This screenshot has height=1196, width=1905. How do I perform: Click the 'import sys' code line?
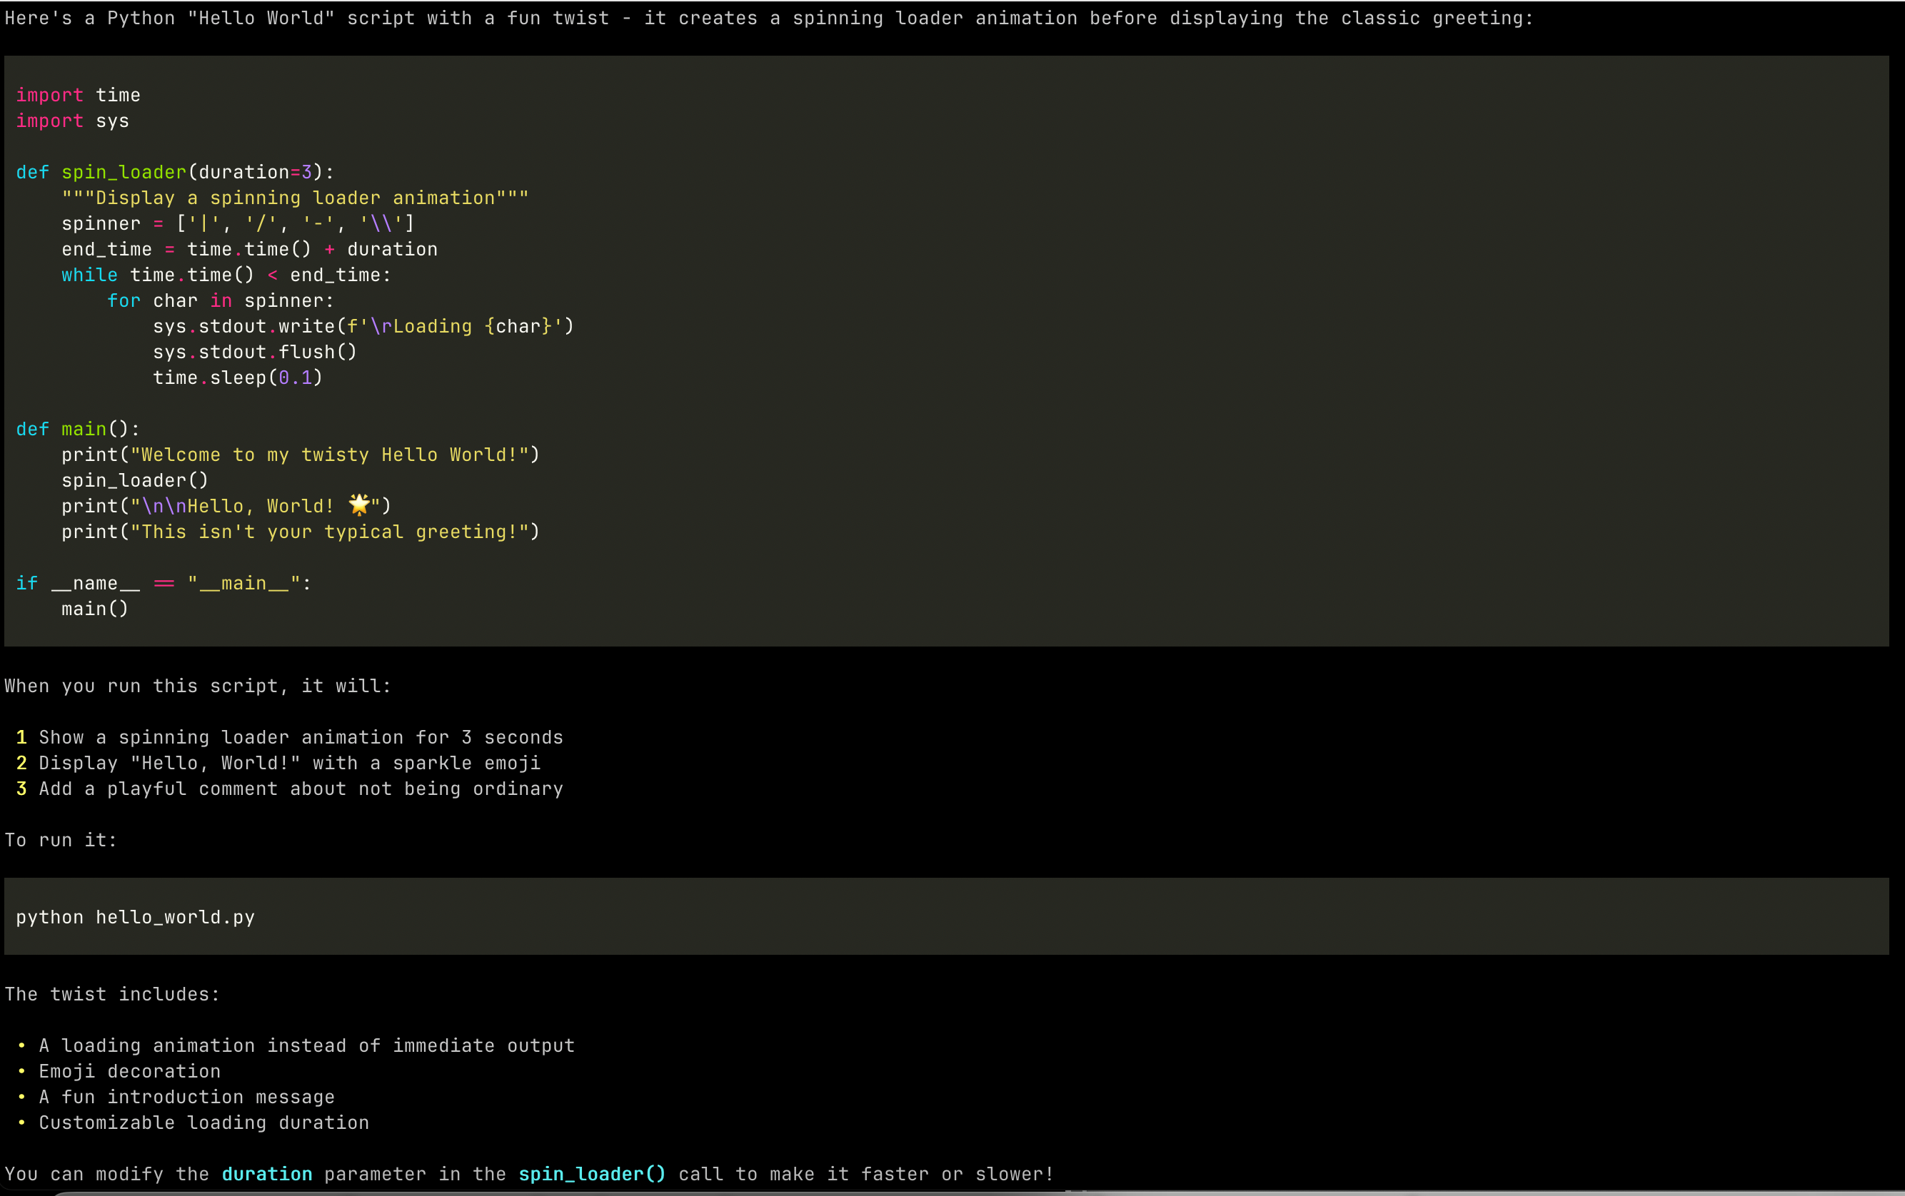73,121
